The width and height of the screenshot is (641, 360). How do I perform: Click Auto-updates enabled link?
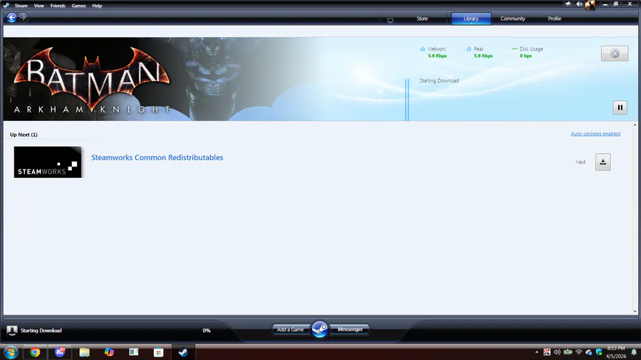coord(595,134)
